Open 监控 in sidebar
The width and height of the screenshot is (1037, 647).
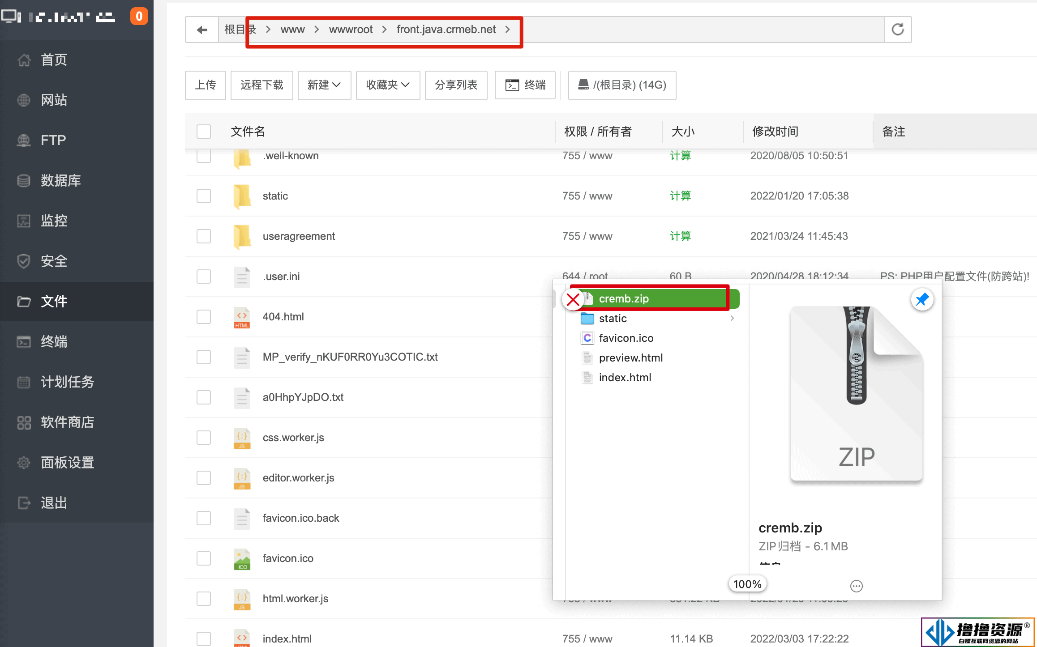point(77,221)
